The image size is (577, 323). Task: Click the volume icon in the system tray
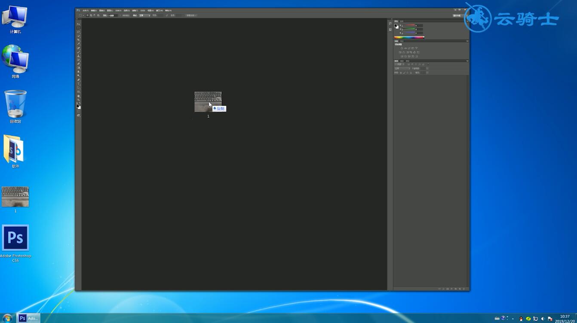point(543,319)
